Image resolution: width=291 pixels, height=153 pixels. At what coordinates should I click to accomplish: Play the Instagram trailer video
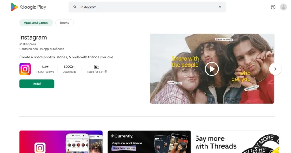pos(212,69)
